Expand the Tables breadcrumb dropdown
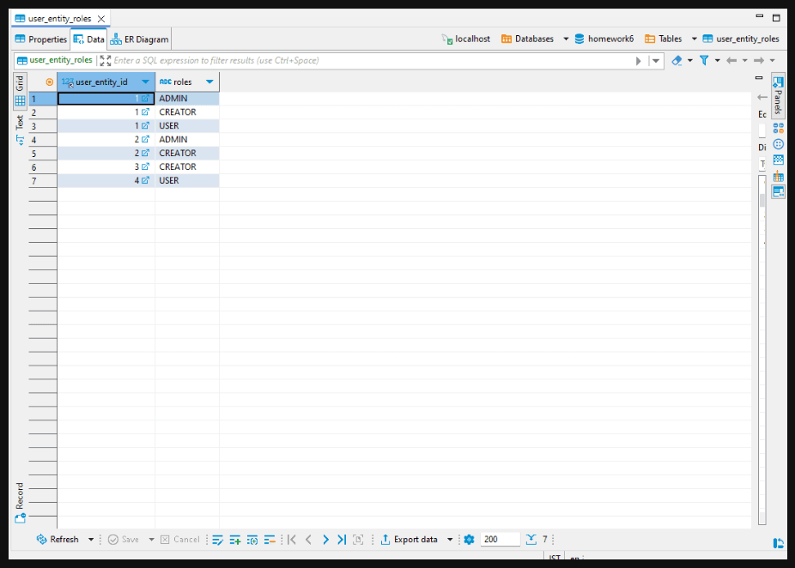Screen dimensions: 795x568 pyautogui.click(x=694, y=39)
